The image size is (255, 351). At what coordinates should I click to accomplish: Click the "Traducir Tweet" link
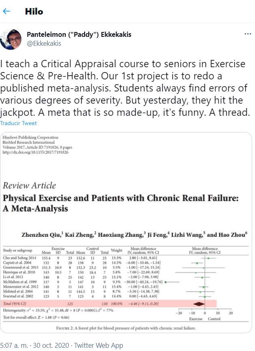(18, 123)
